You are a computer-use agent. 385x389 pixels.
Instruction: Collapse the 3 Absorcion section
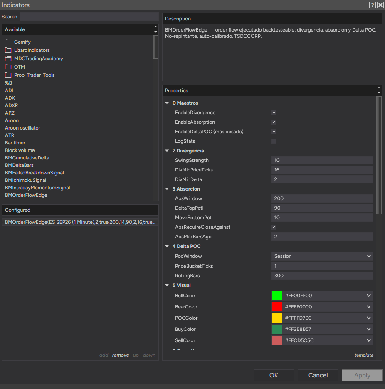[x=167, y=189]
